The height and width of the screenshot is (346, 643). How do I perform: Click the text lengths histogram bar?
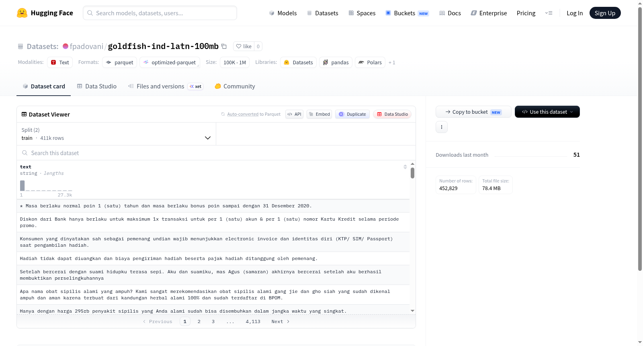pos(23,186)
